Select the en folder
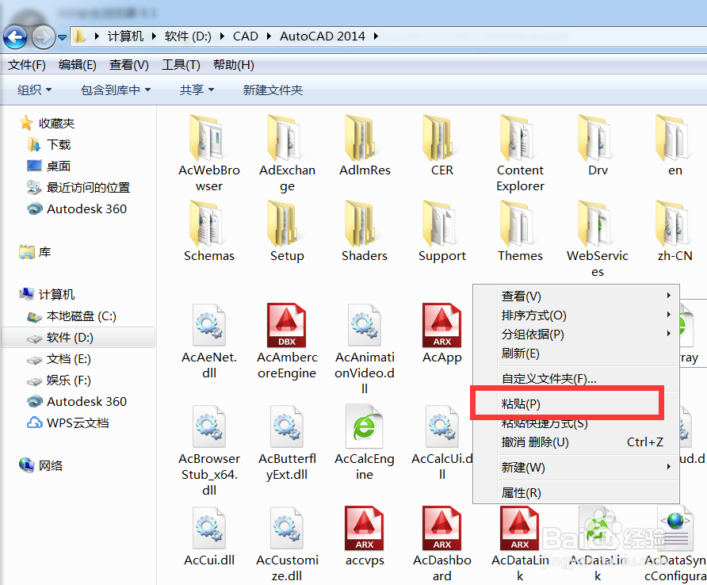This screenshot has width=707, height=585. pos(675,145)
